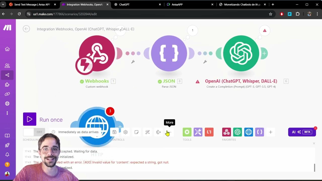The image size is (322, 181).
Task: Open browser Extensions puzzle icon
Action: [x=298, y=14]
